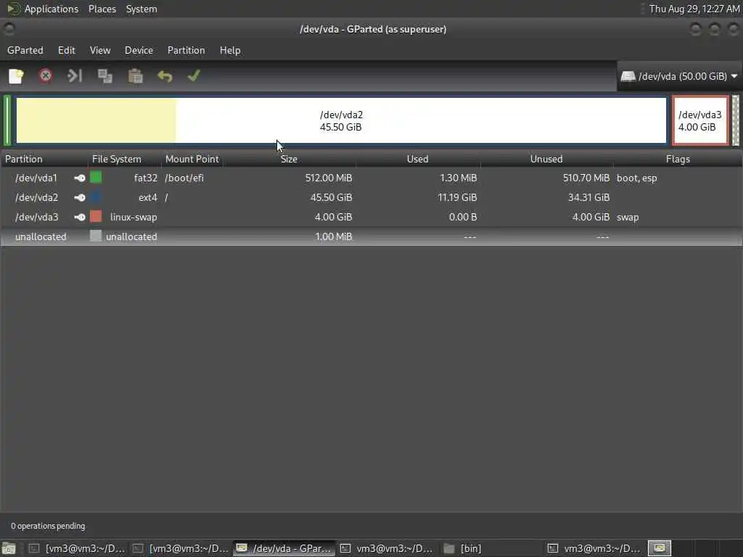Open the GParted menu

(x=25, y=50)
